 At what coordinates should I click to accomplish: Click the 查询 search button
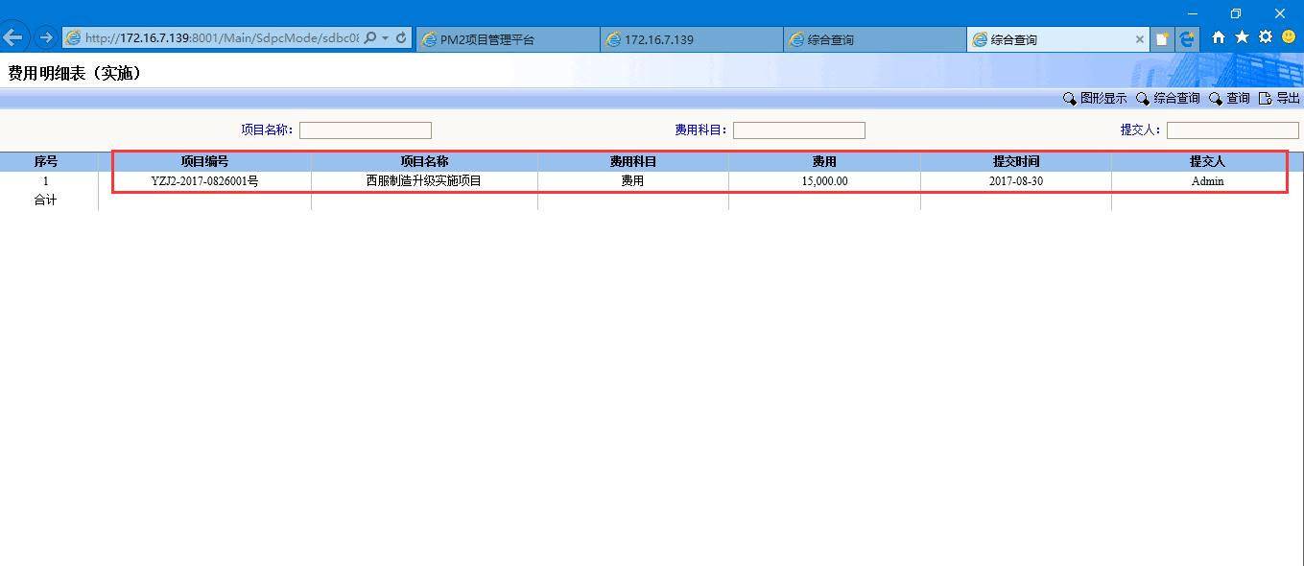click(1229, 98)
